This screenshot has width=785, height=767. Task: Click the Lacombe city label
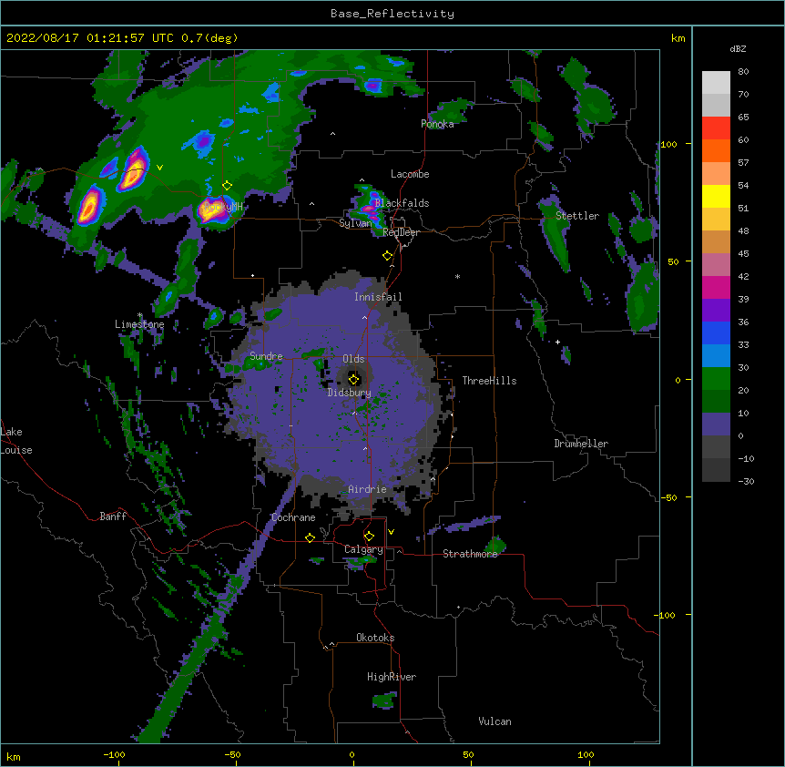(410, 174)
